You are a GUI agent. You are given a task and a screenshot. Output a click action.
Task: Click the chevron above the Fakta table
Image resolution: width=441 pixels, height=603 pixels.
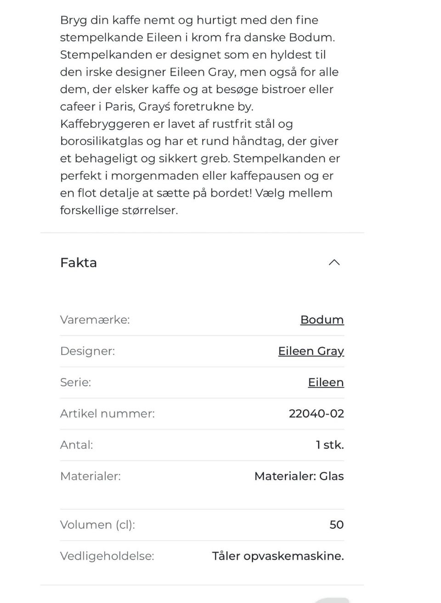(x=335, y=262)
